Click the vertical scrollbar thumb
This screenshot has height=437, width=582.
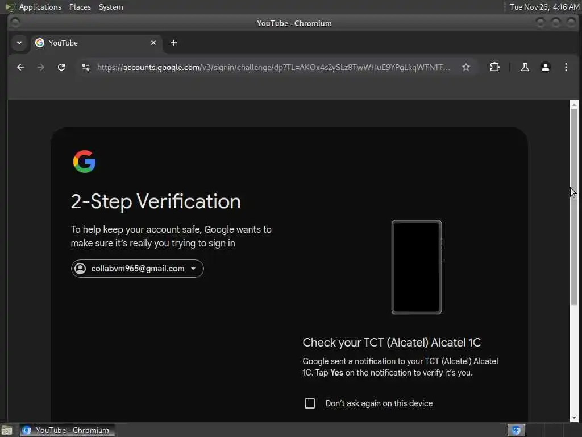tap(574, 207)
